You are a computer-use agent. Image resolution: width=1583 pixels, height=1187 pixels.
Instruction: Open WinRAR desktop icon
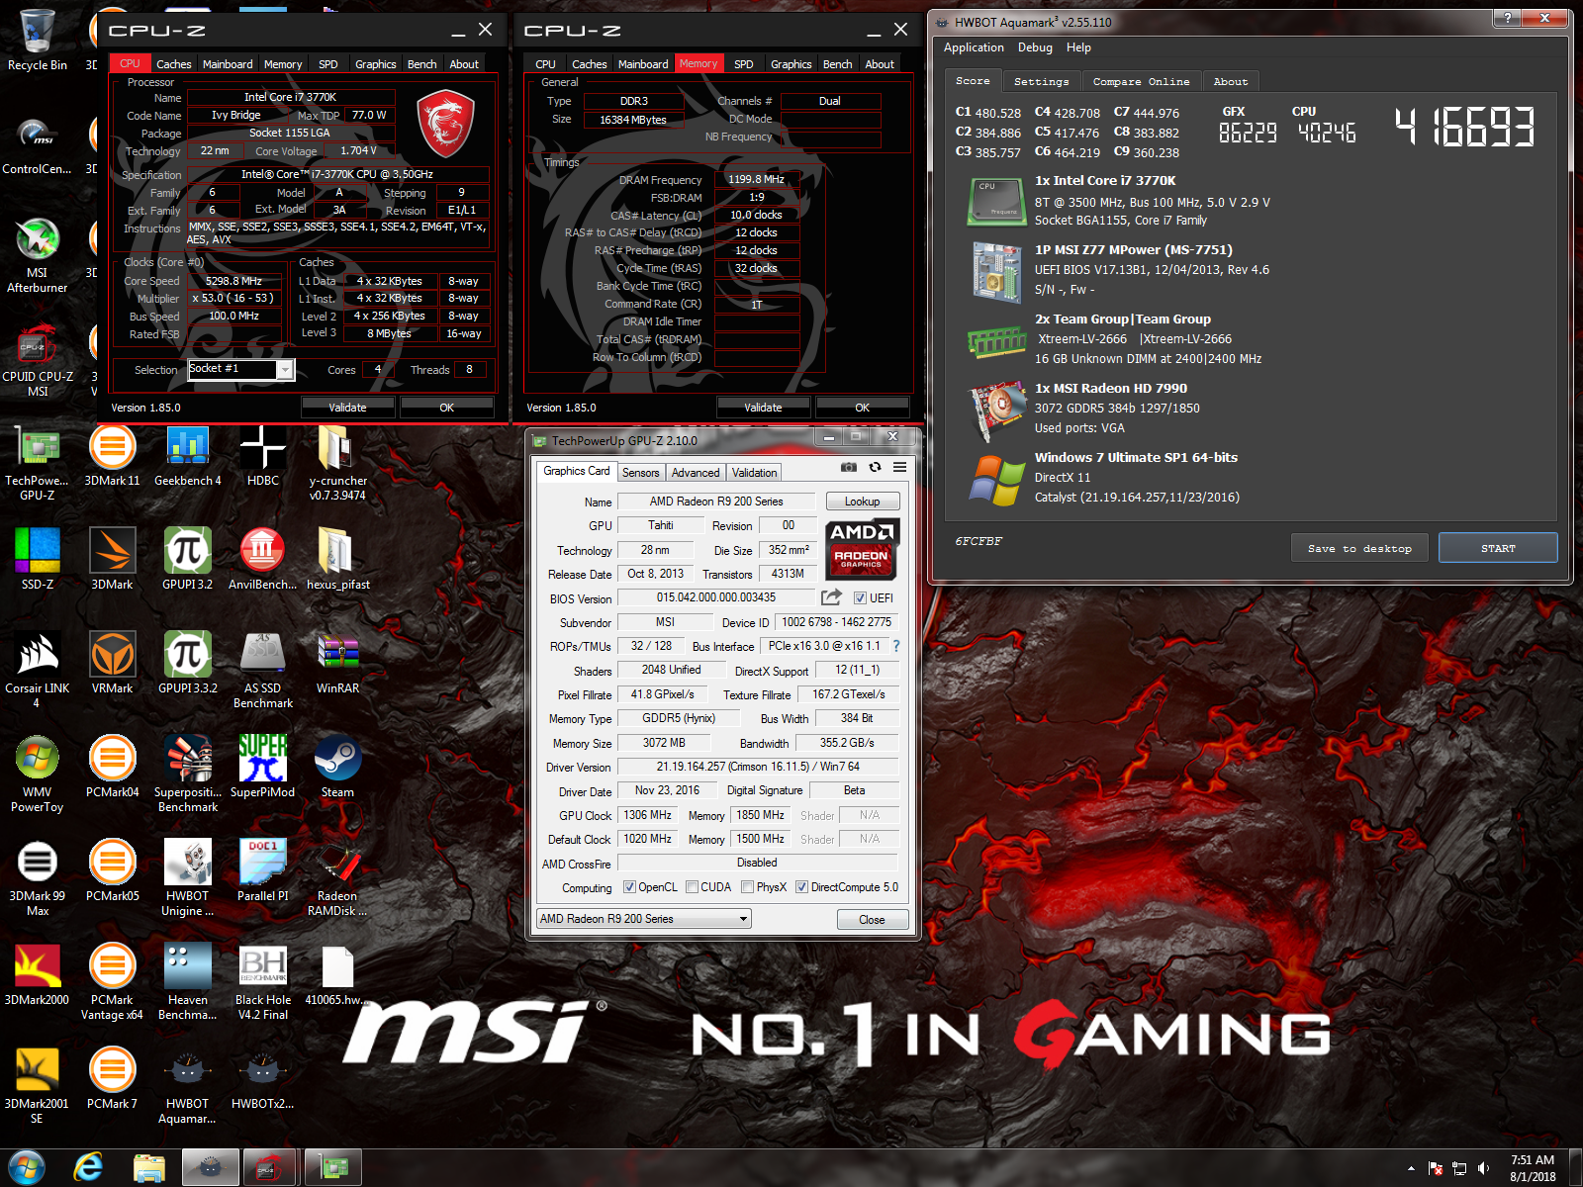pos(337,665)
